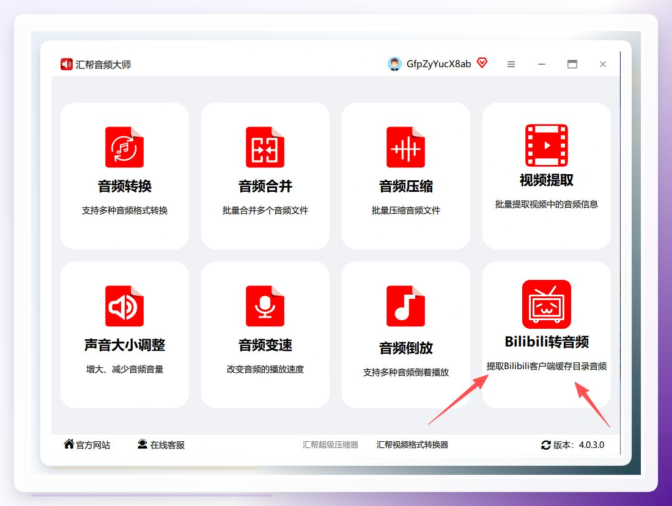Click the refresh icon beside 版本
672x506 pixels.
point(545,445)
